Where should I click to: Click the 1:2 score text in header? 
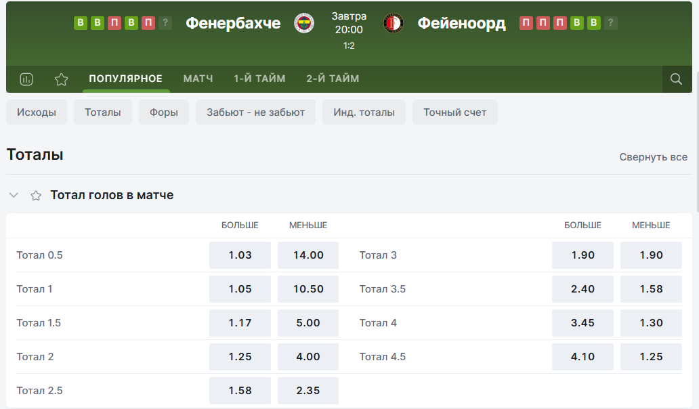(349, 46)
